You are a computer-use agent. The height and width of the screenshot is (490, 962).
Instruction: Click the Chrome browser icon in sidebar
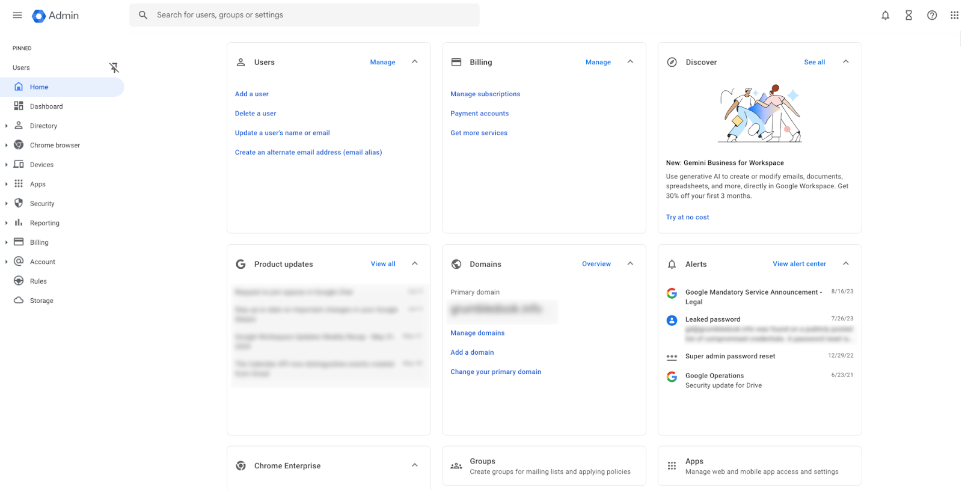click(x=19, y=145)
